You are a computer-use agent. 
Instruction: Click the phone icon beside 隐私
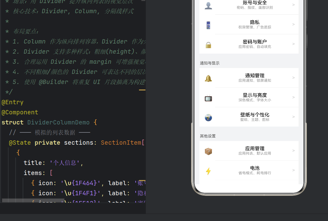pos(208,25)
